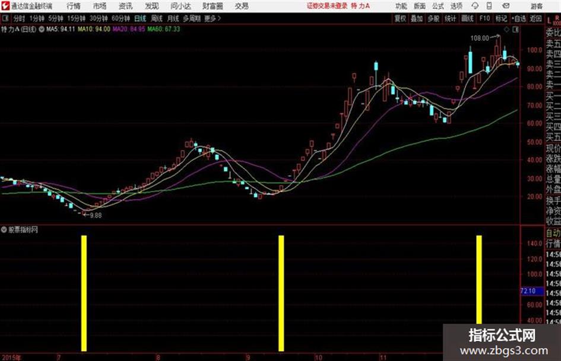The image size is (561, 361).
Task: Click the 通达信 app logo icon
Action: 5,6
